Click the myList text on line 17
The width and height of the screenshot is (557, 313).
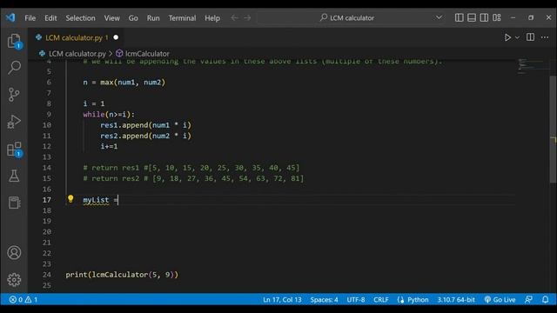coord(96,200)
